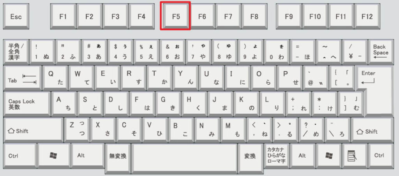Click the right Alt key
The image size is (399, 176).
(x=303, y=156)
